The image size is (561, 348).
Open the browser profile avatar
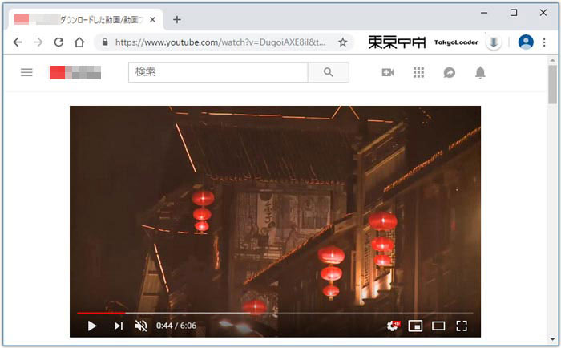coord(526,42)
